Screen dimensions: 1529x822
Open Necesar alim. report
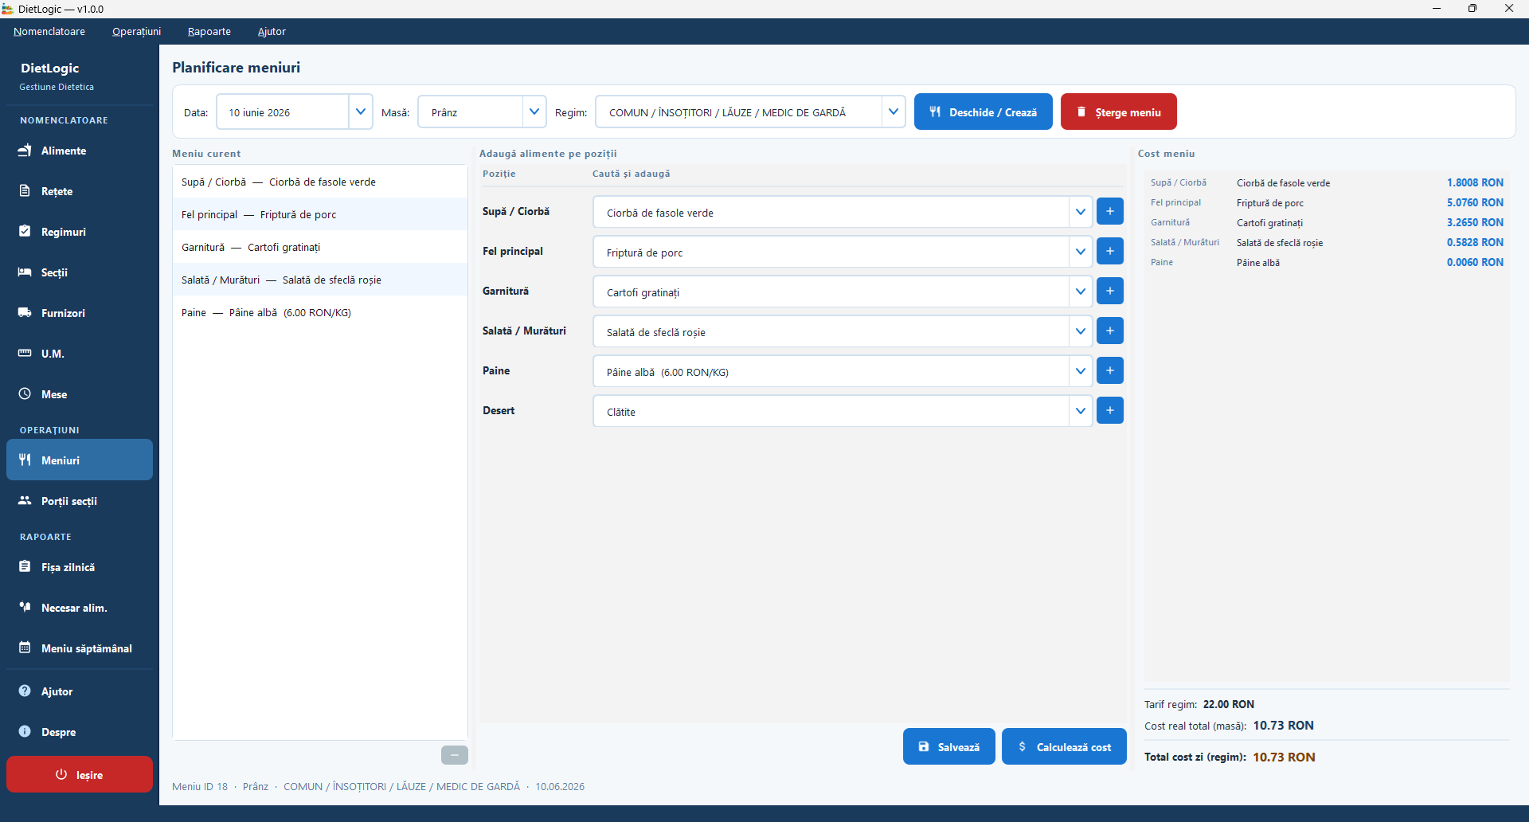pyautogui.click(x=80, y=608)
